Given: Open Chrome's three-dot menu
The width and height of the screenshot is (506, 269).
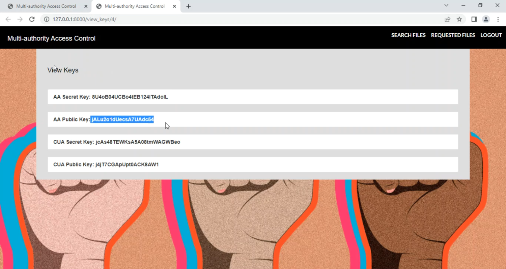Looking at the screenshot, I should pos(498,19).
